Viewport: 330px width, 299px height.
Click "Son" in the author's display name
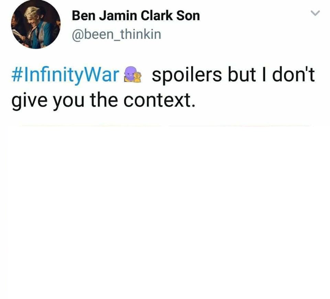click(188, 16)
